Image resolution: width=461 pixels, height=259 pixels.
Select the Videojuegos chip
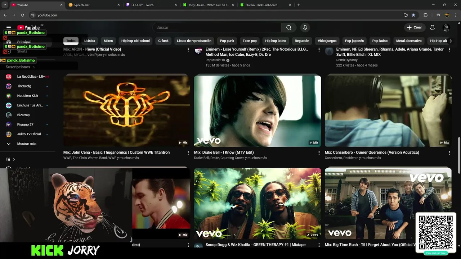point(327,41)
